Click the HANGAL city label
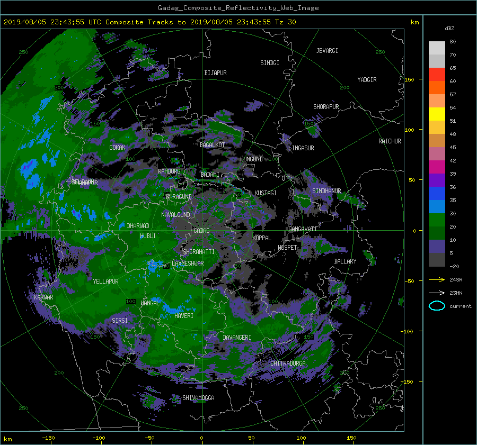The width and height of the screenshot is (477, 445). click(x=150, y=303)
